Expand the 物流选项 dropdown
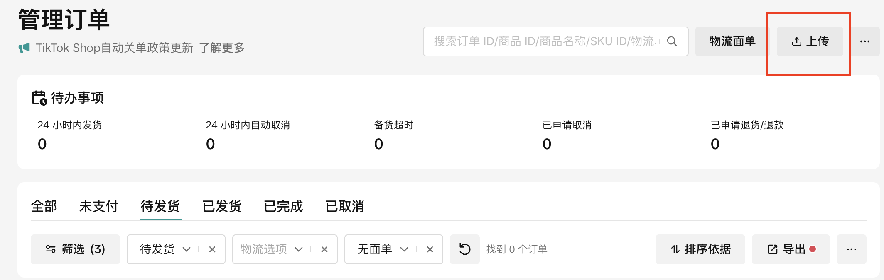Viewport: 884px width, 280px height. 299,249
